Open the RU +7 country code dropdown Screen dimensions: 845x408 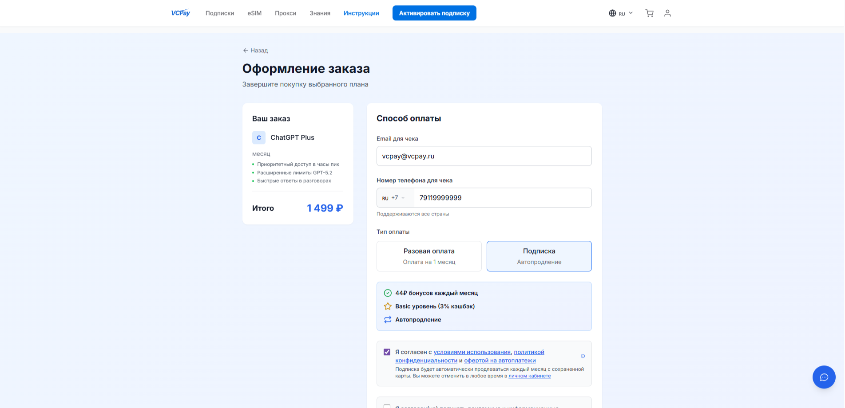395,198
